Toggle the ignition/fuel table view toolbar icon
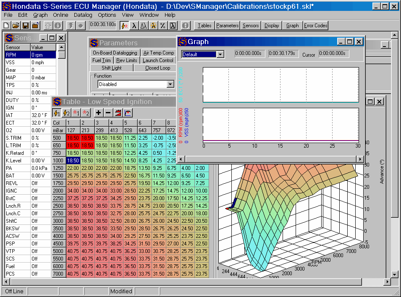 [124, 26]
